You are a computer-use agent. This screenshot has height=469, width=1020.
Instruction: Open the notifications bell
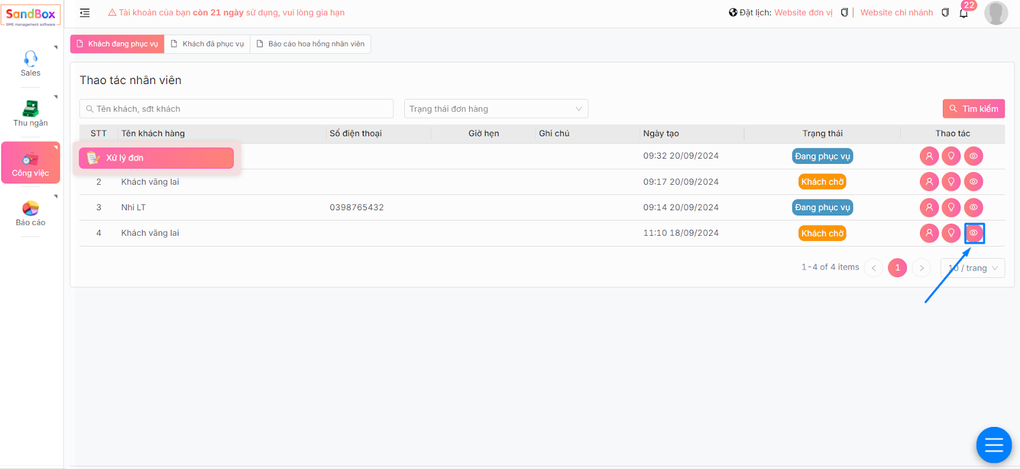963,13
